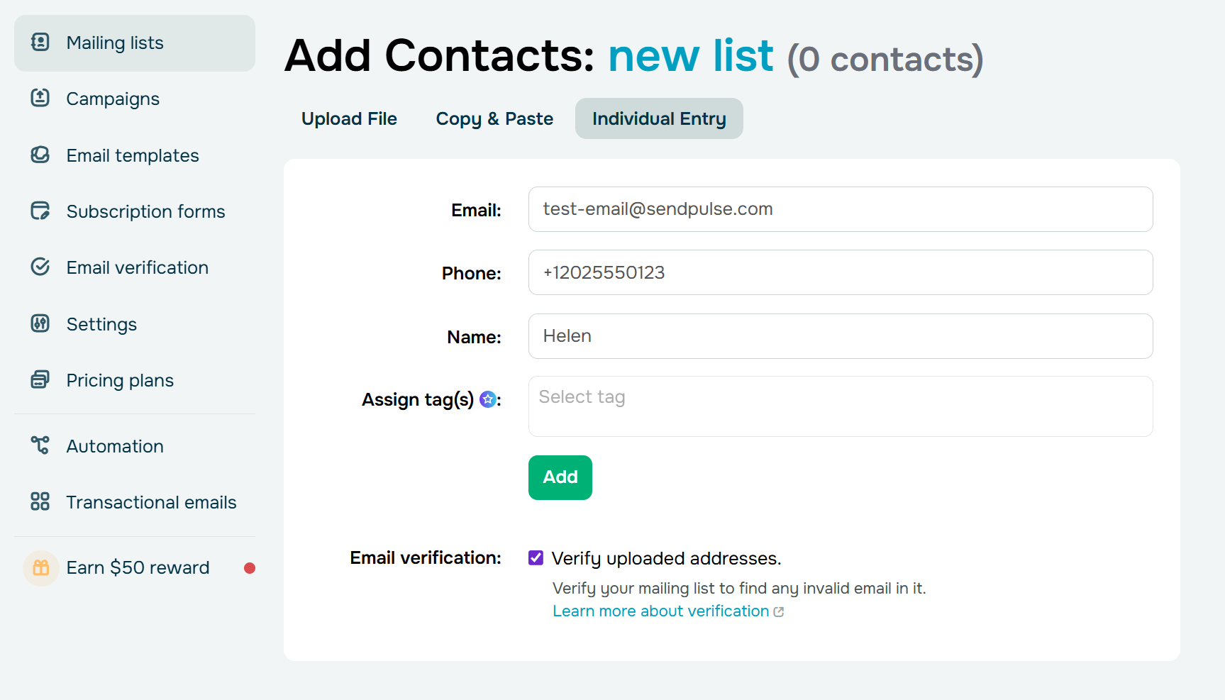This screenshot has width=1225, height=700.
Task: Select the Email verification checkmark icon
Action: [x=40, y=267]
